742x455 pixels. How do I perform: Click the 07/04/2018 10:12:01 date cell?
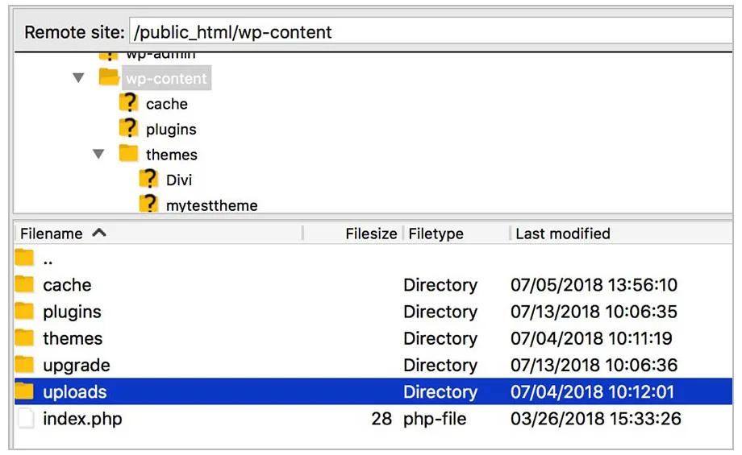[593, 391]
